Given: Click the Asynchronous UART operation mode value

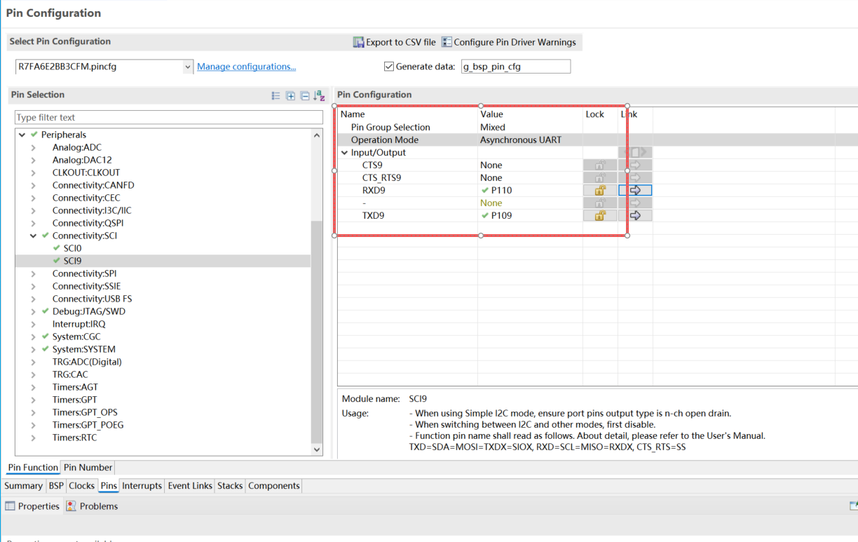Looking at the screenshot, I should (521, 140).
